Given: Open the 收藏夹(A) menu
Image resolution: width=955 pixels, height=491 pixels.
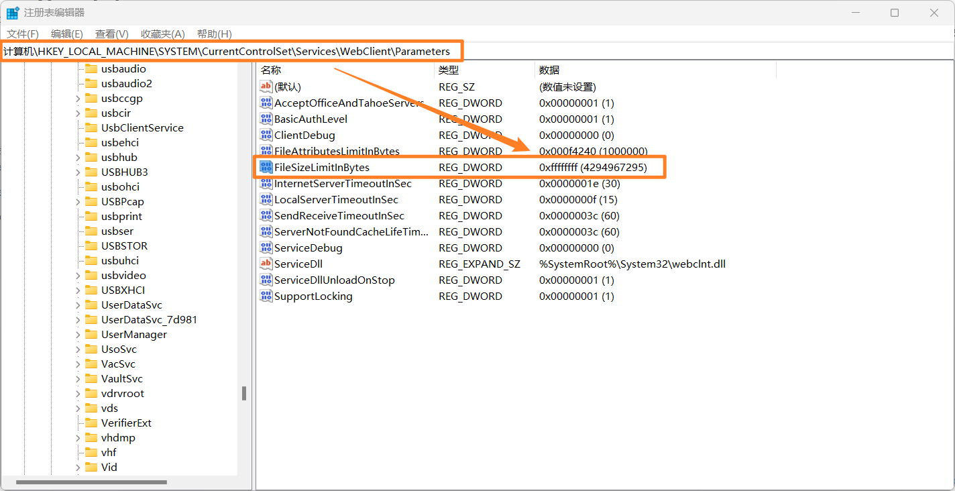Looking at the screenshot, I should [162, 34].
